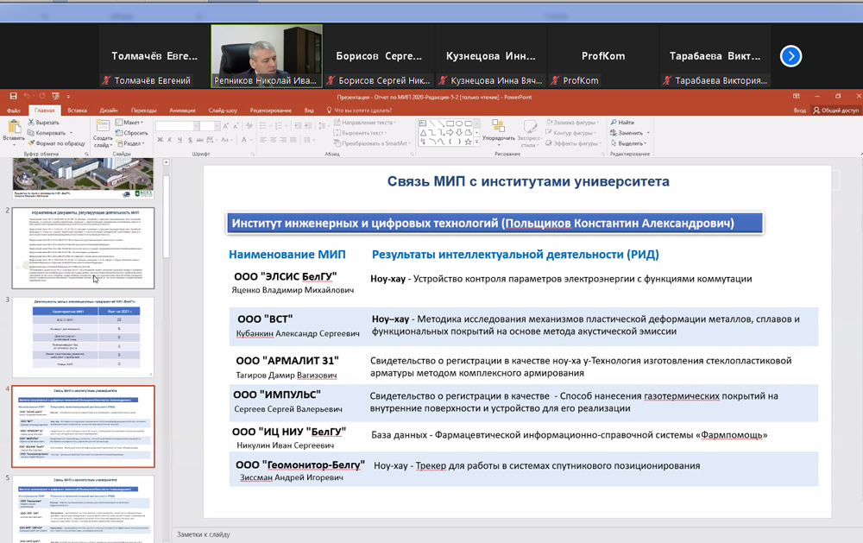
Task: Click the Вход sign-in link
Action: coord(800,110)
